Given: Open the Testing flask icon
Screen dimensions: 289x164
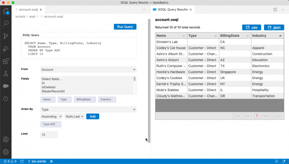Looking at the screenshot, I should coord(6,74).
